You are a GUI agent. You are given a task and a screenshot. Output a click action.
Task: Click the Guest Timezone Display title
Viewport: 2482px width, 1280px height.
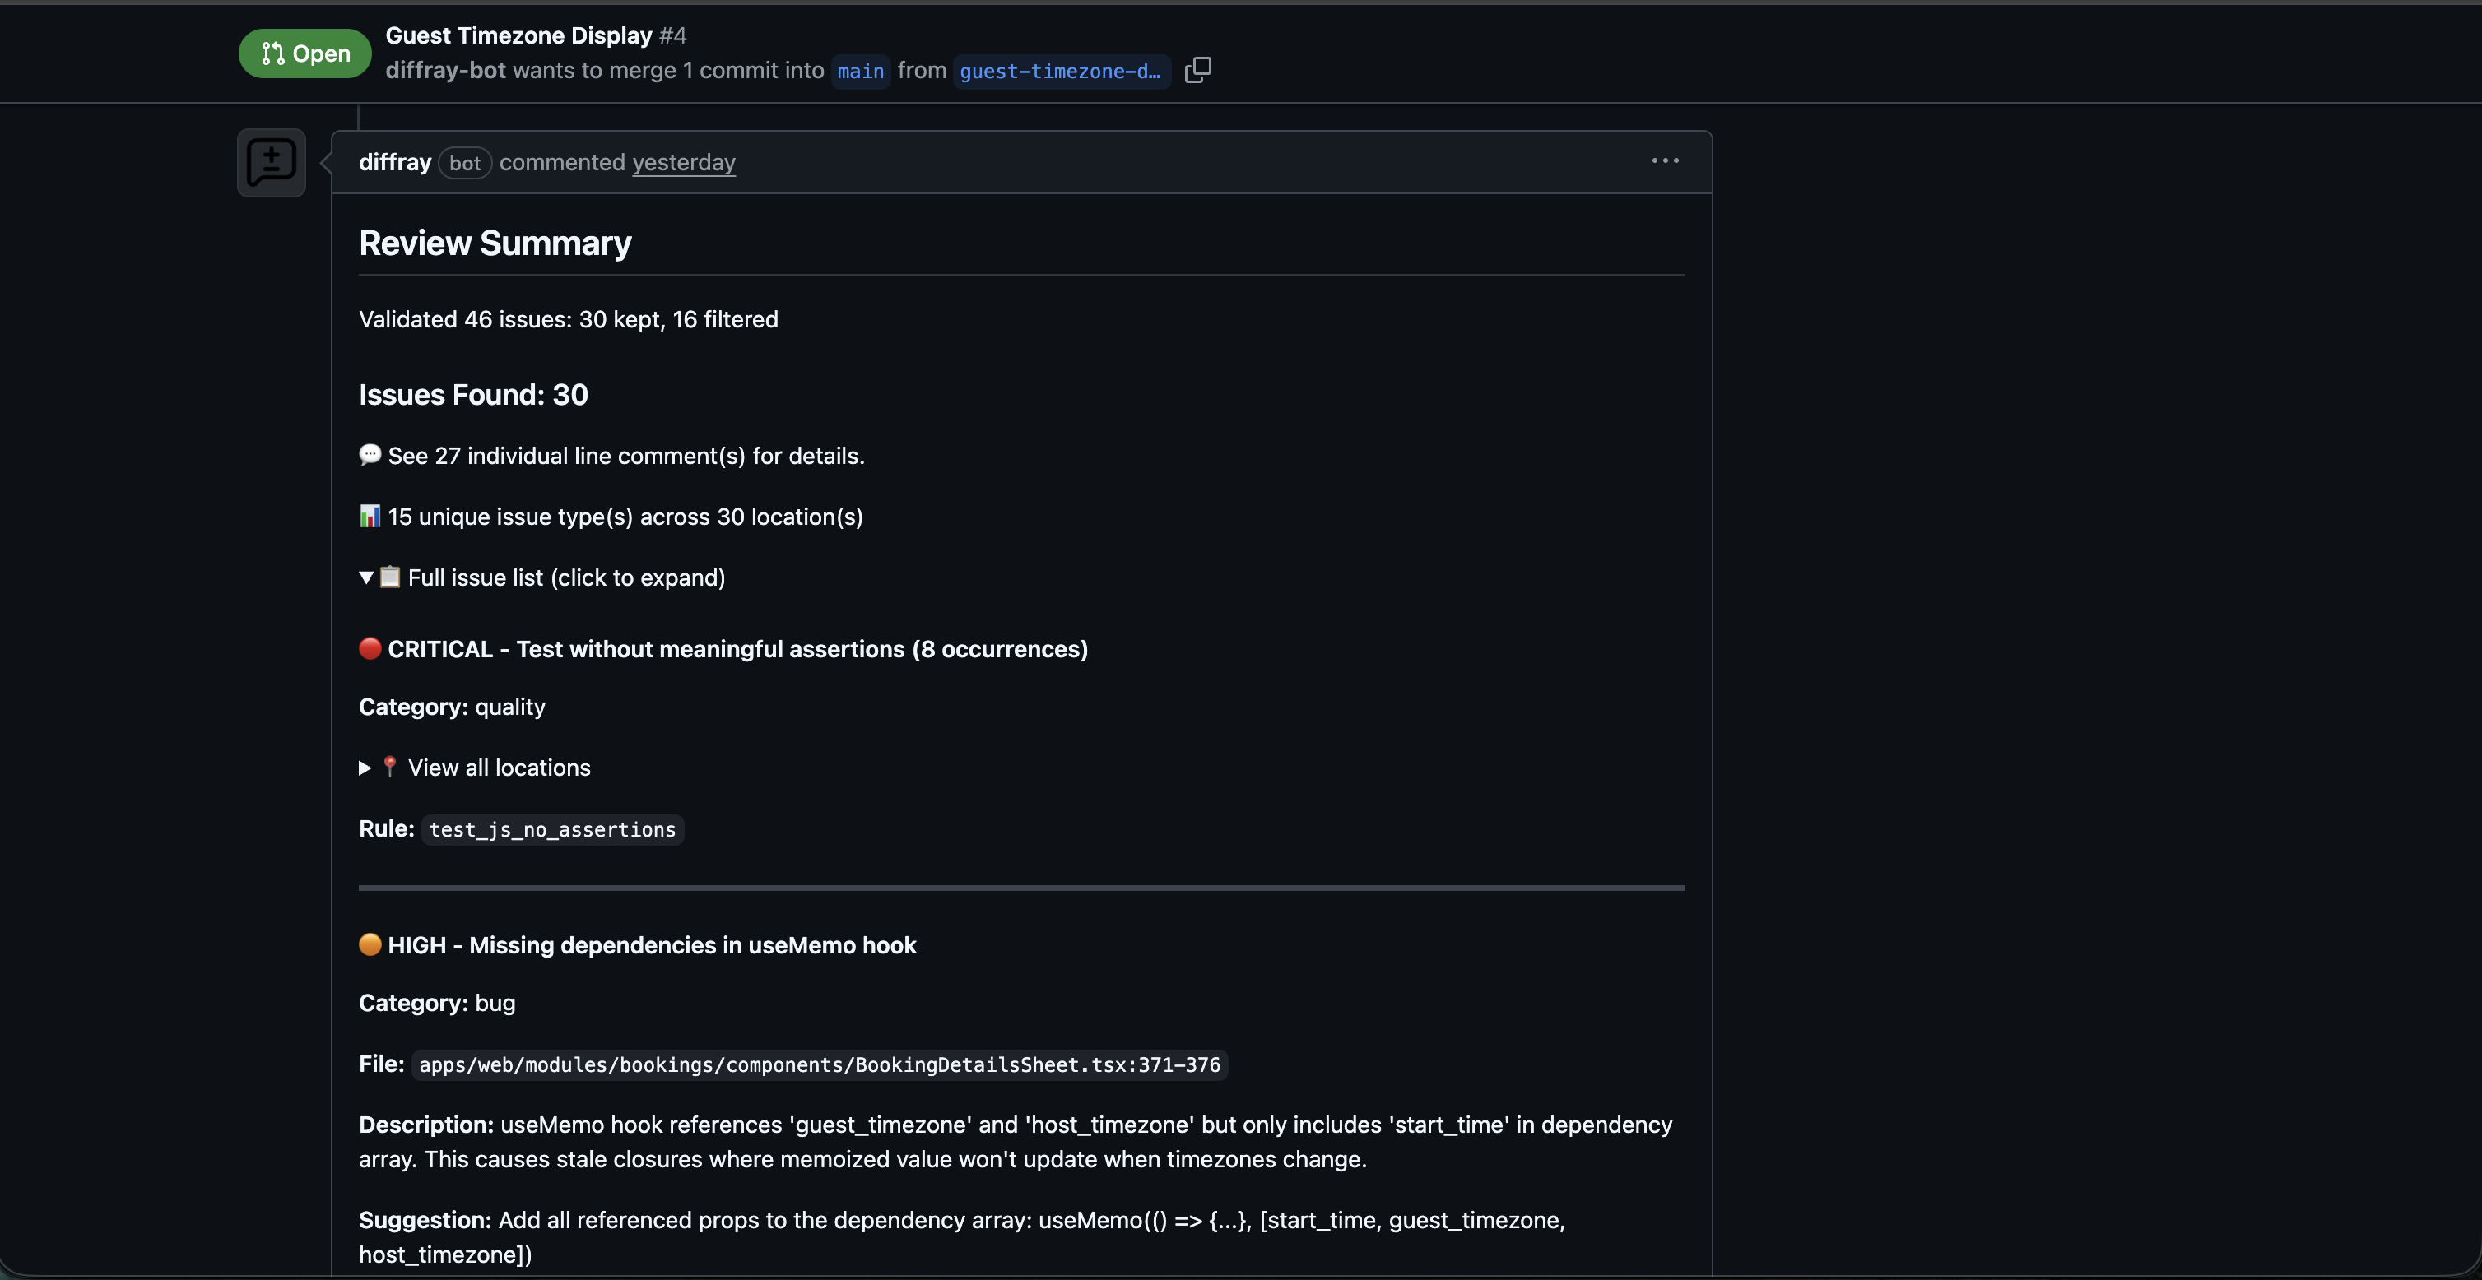[518, 35]
